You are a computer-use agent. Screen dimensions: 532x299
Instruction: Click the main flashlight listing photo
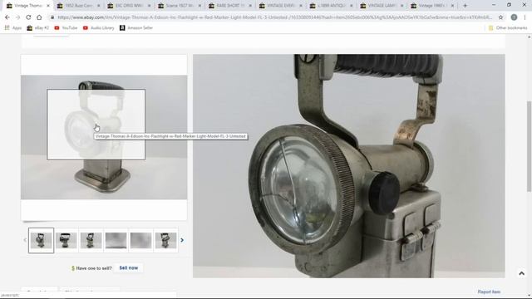point(104,137)
